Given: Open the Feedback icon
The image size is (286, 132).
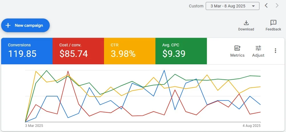Looking at the screenshot, I should (x=273, y=23).
